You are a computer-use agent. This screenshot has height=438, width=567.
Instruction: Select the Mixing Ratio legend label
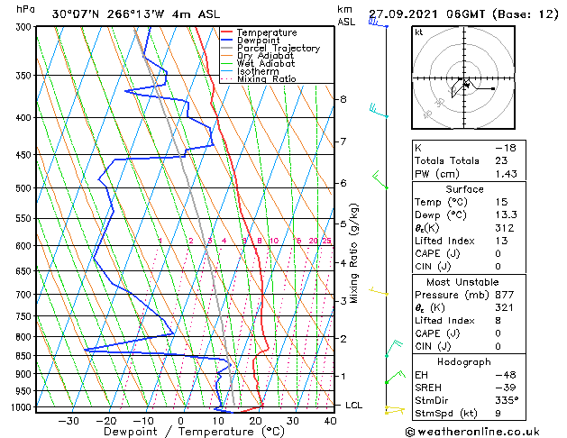coord(267,78)
